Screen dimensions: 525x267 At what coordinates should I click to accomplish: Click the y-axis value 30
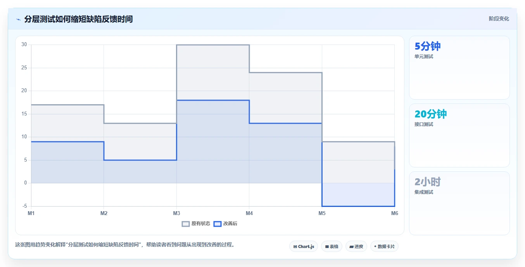[24, 45]
